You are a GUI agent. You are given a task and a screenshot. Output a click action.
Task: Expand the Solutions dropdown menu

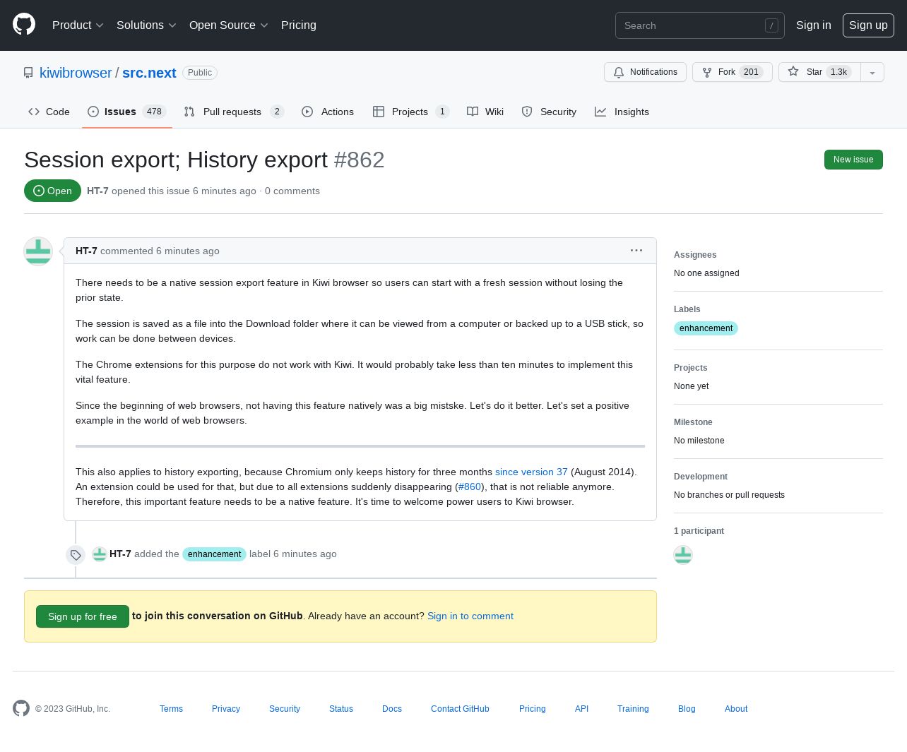(146, 25)
